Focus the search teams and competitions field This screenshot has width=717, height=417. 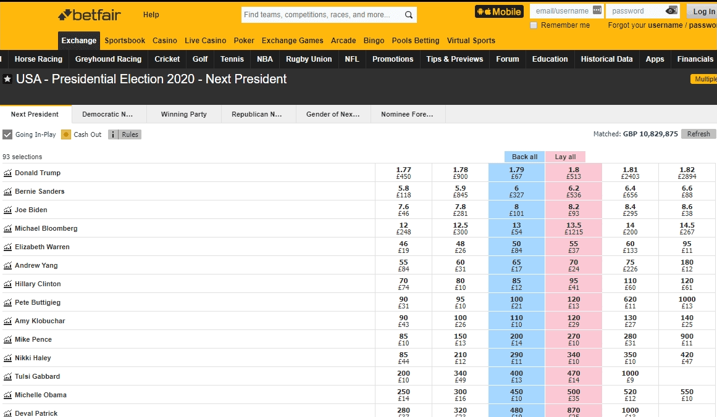(x=322, y=15)
